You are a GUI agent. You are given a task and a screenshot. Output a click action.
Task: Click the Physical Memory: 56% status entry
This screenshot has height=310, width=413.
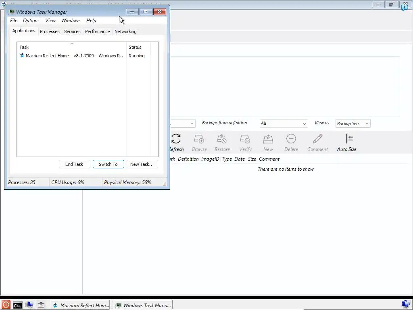(127, 182)
